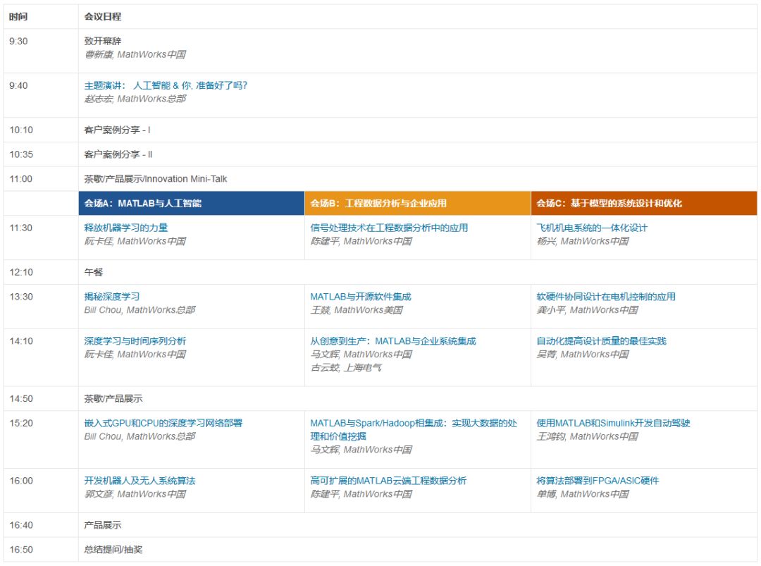Click speaker "杨兴, MathWorks中国"
This screenshot has width=761, height=566.
(583, 241)
